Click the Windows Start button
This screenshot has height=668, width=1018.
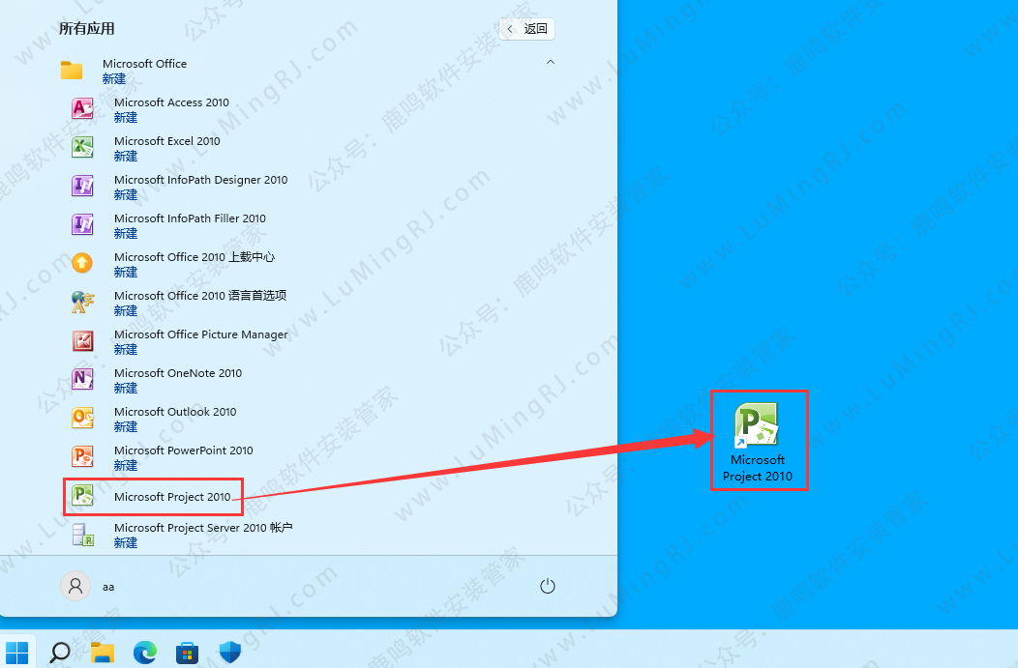pos(17,653)
